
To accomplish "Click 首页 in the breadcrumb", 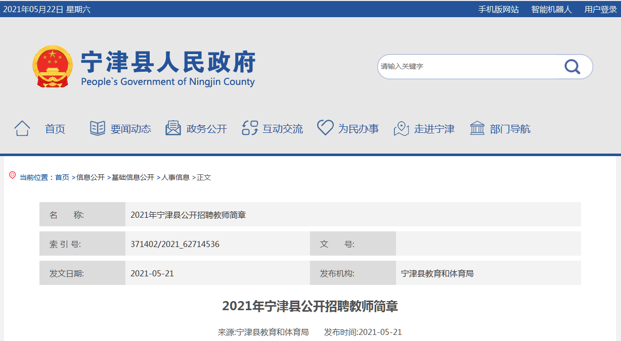I will pyautogui.click(x=62, y=177).
